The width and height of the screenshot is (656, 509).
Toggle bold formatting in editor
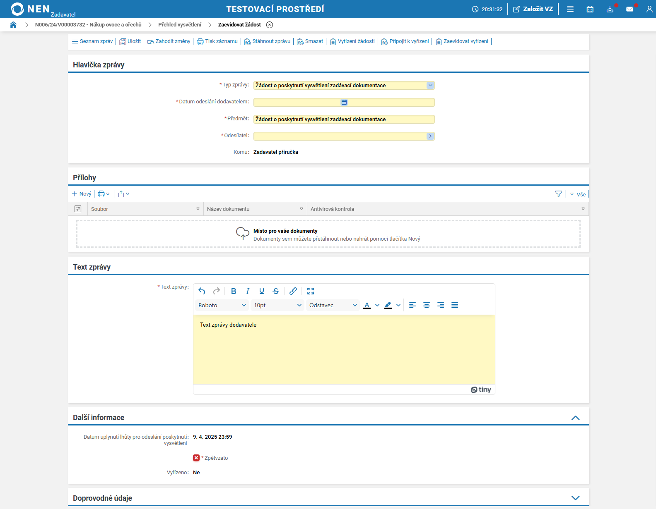[x=234, y=291]
